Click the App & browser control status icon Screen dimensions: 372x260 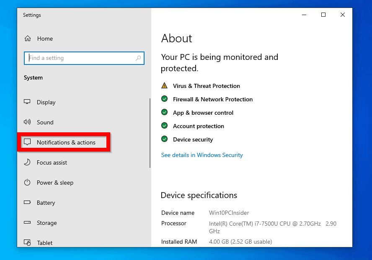point(164,112)
